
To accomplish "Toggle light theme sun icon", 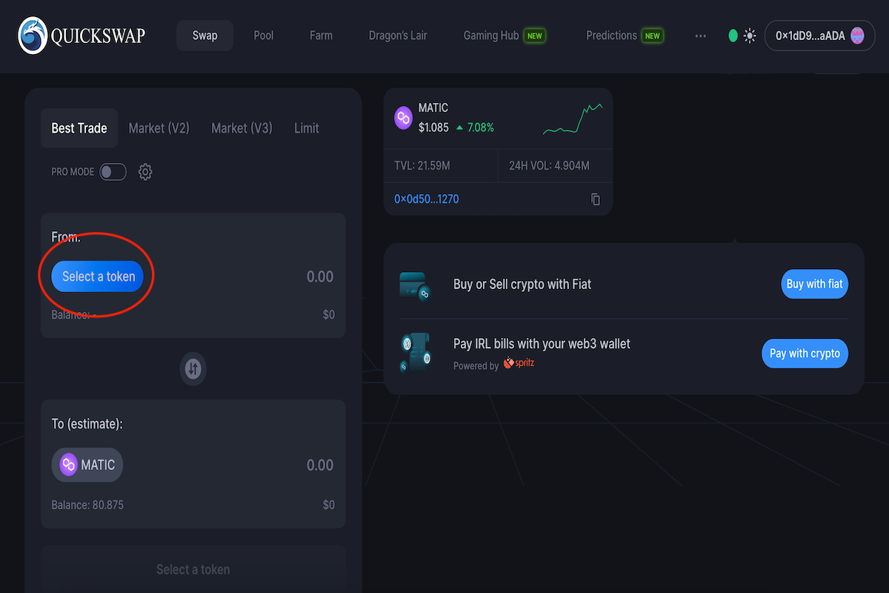I will 750,36.
